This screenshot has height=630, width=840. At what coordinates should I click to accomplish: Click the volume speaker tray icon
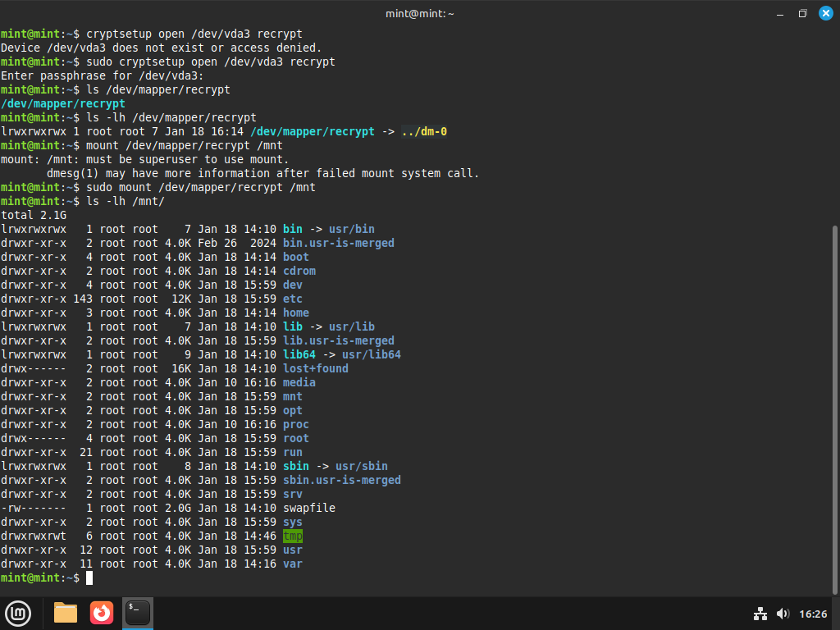click(783, 614)
